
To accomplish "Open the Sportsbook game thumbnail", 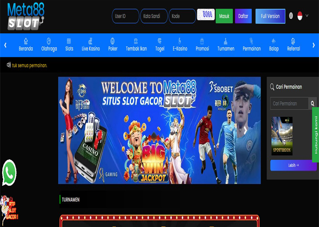I will point(282,136).
